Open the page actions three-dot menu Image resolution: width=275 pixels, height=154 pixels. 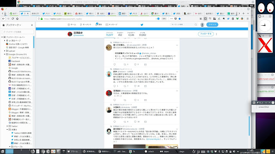pos(171,19)
